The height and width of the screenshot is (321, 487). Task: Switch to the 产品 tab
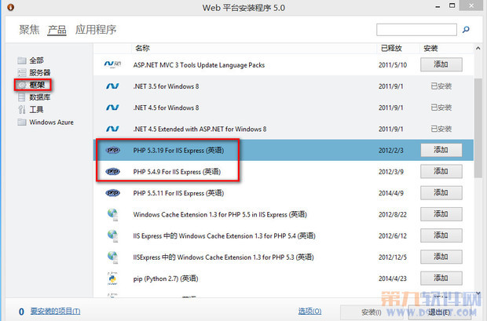click(57, 30)
